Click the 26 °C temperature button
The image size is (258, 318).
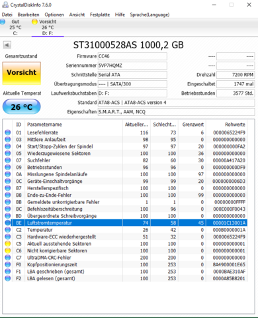coord(22,107)
